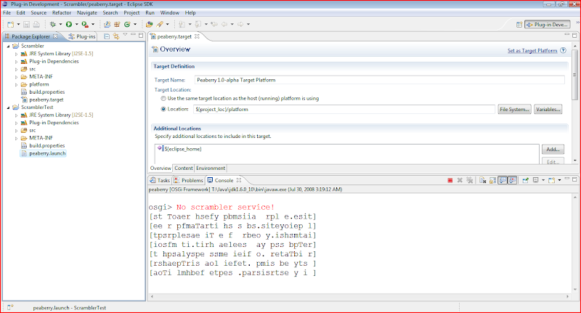This screenshot has width=581, height=313.
Task: Select peaberry.launch in ScramblerTest project
Action: tap(47, 153)
